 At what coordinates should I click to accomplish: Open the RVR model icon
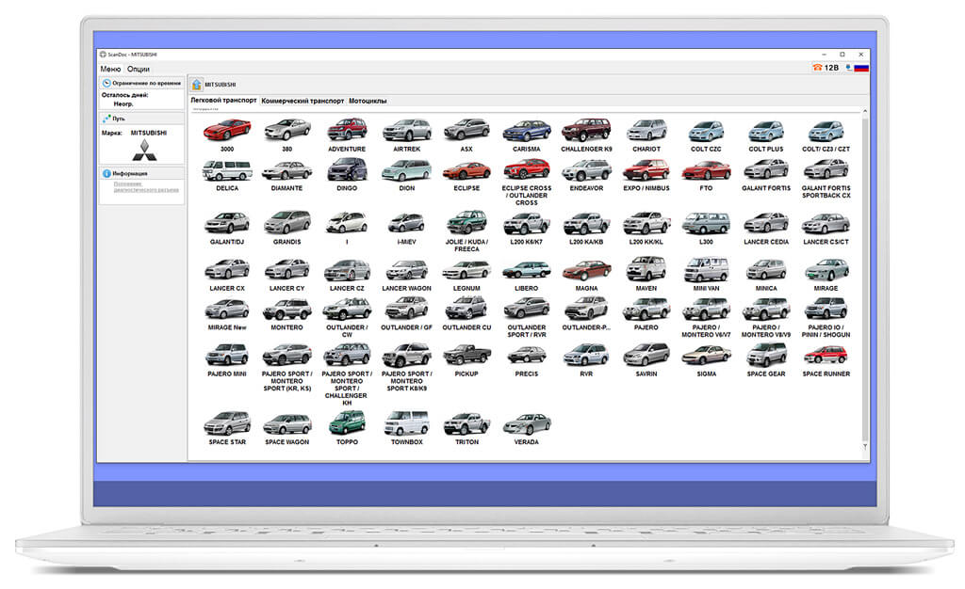tap(586, 355)
